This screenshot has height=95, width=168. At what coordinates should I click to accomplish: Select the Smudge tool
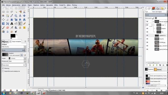coord(12,32)
